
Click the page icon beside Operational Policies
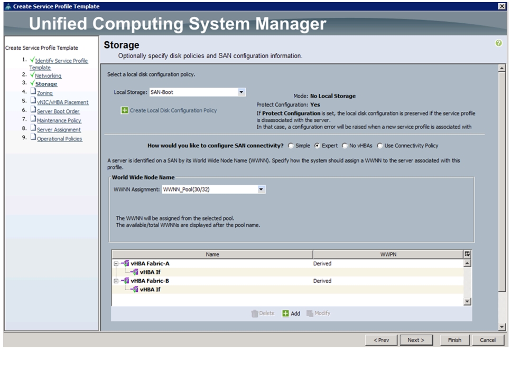point(33,137)
